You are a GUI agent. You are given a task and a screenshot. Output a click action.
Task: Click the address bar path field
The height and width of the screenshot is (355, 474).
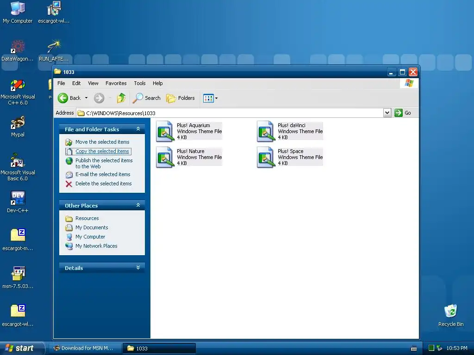pos(230,113)
